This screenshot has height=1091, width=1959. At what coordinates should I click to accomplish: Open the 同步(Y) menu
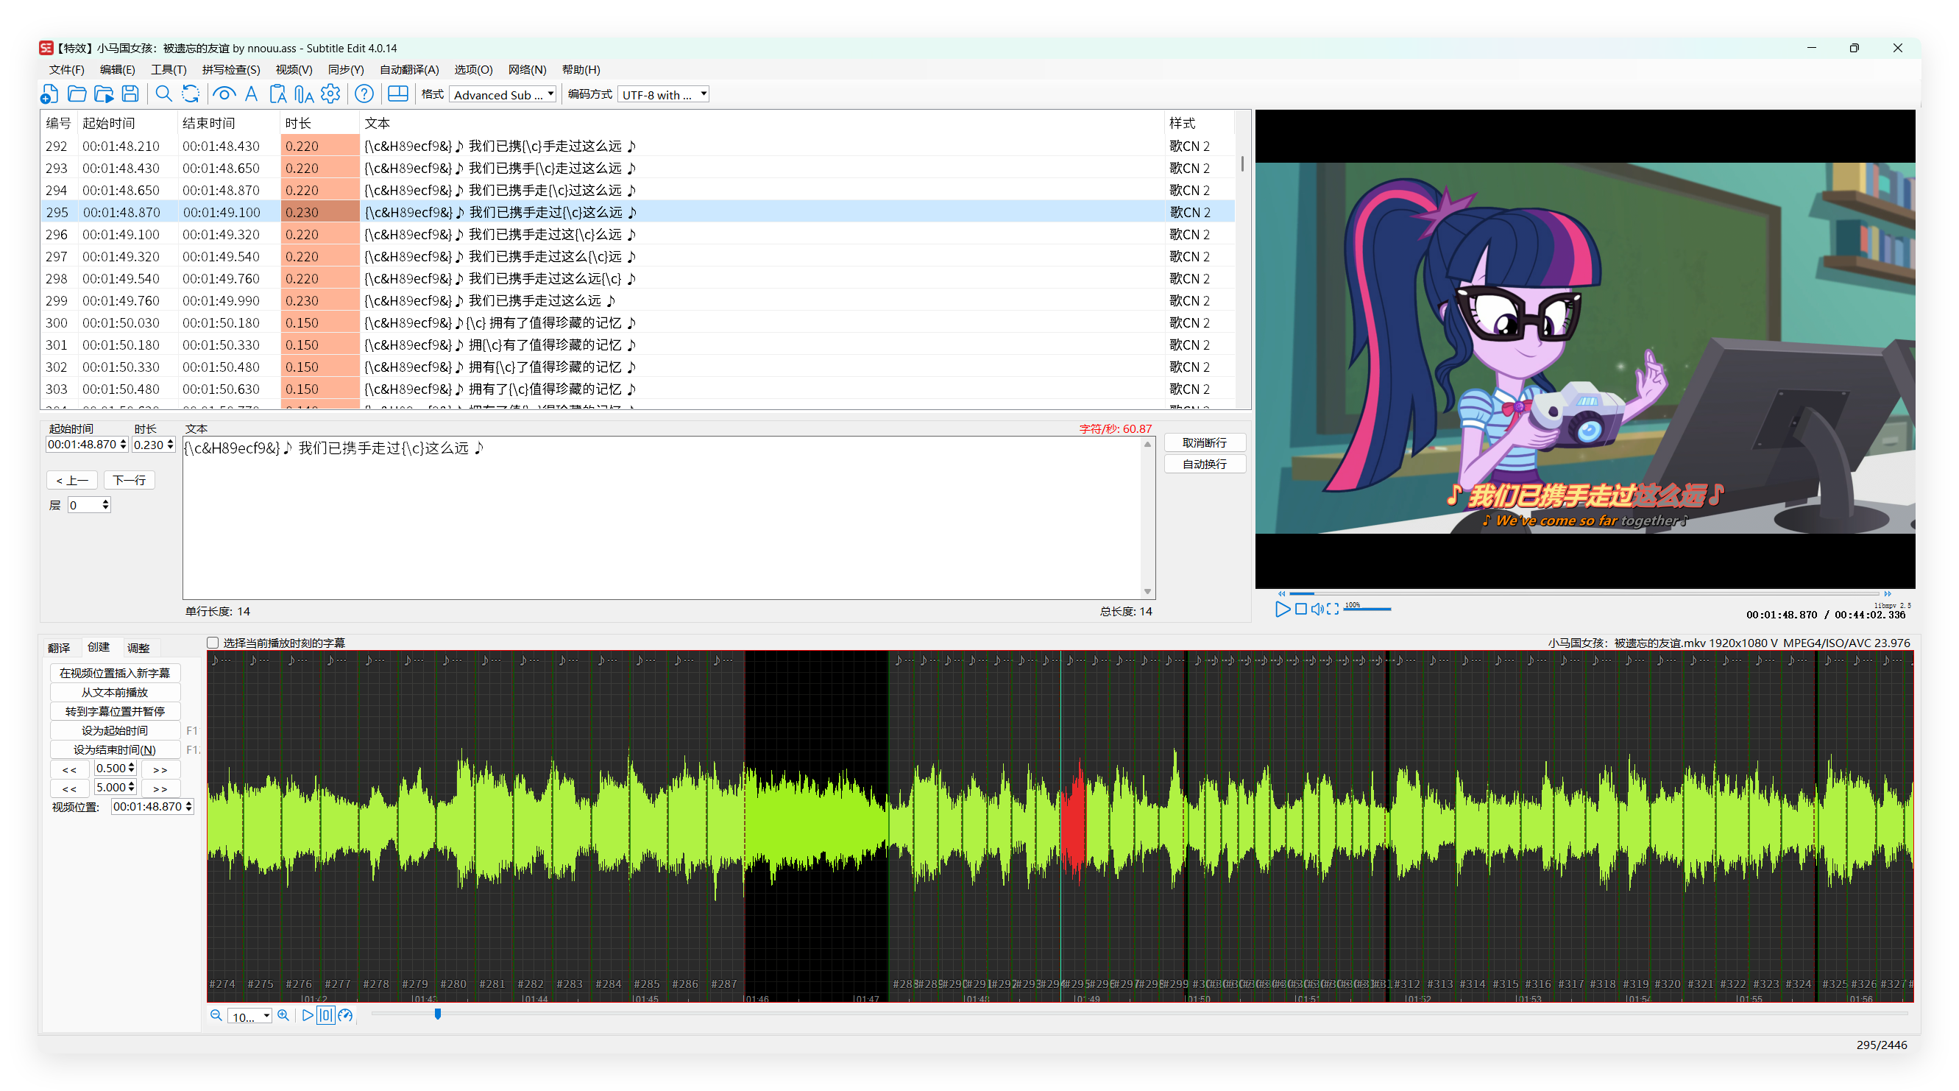tap(345, 69)
